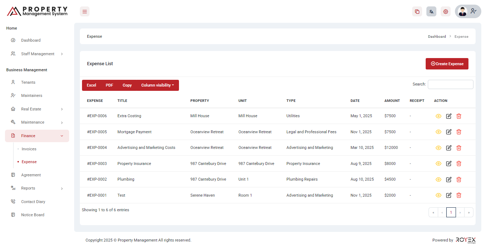Delete the Plumbing expense row
The image size is (487, 249).
(x=459, y=180)
